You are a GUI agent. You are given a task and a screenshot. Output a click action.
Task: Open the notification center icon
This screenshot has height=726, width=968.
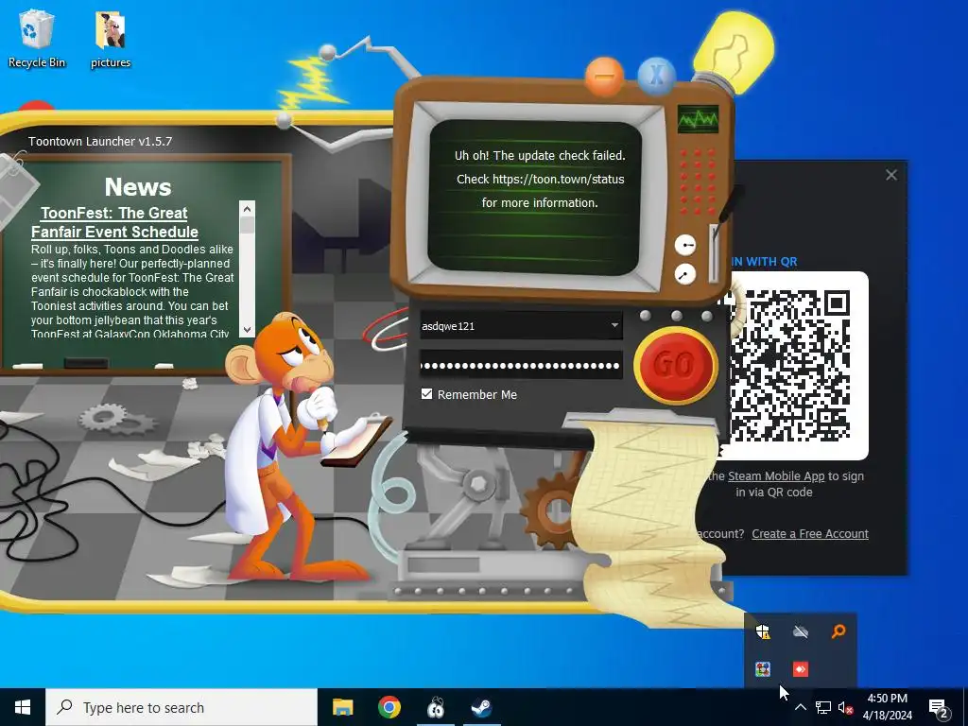(x=939, y=708)
